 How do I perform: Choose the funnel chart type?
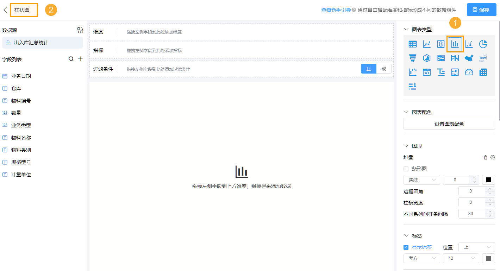click(x=412, y=58)
